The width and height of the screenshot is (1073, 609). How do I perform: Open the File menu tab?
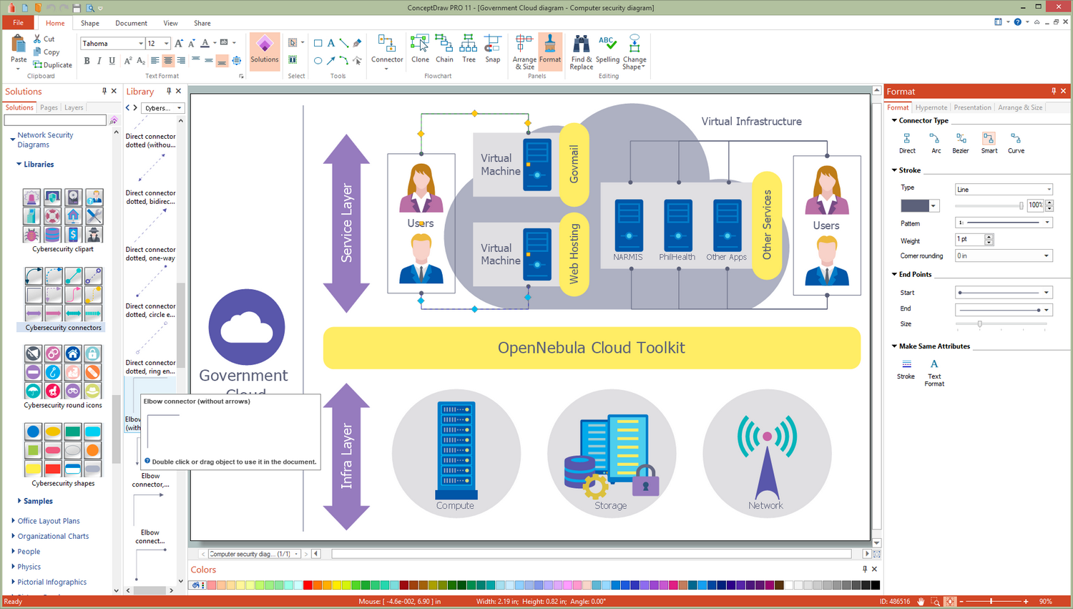pyautogui.click(x=19, y=23)
